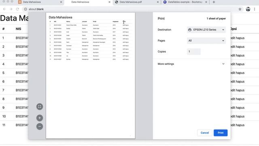259x146 pixels.
Task: Expand More settings section
Action: click(x=191, y=64)
